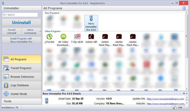Image resolution: width=190 pixels, height=111 pixels.
Task: Click the scroll-up arrow of programs list
Action: (187, 13)
